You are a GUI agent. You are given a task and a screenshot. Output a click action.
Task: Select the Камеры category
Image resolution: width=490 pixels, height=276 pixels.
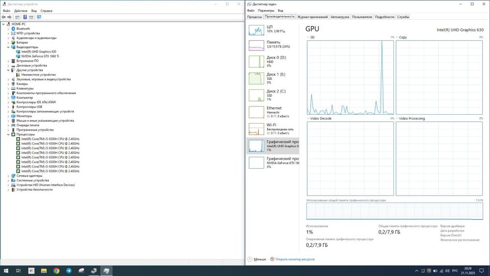22,84
